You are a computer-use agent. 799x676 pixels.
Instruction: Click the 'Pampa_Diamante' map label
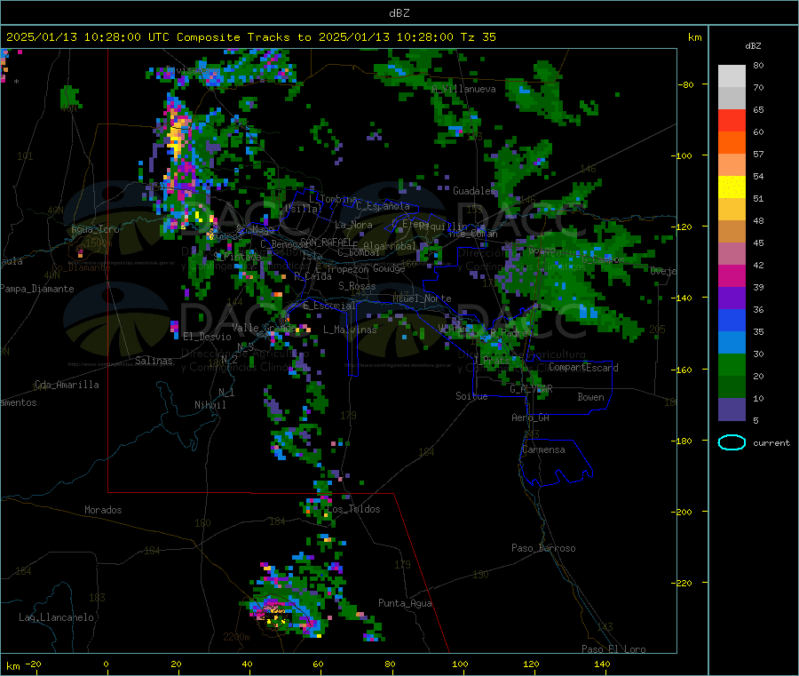[x=36, y=289]
